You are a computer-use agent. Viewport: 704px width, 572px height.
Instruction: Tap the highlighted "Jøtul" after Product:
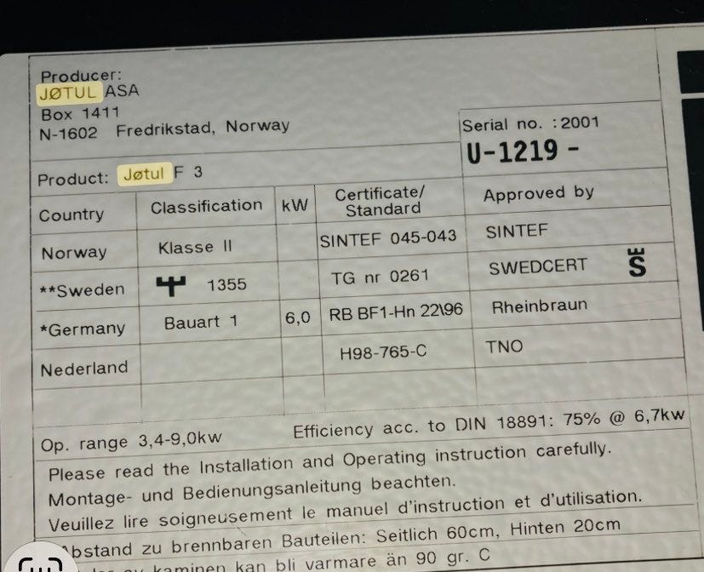145,174
